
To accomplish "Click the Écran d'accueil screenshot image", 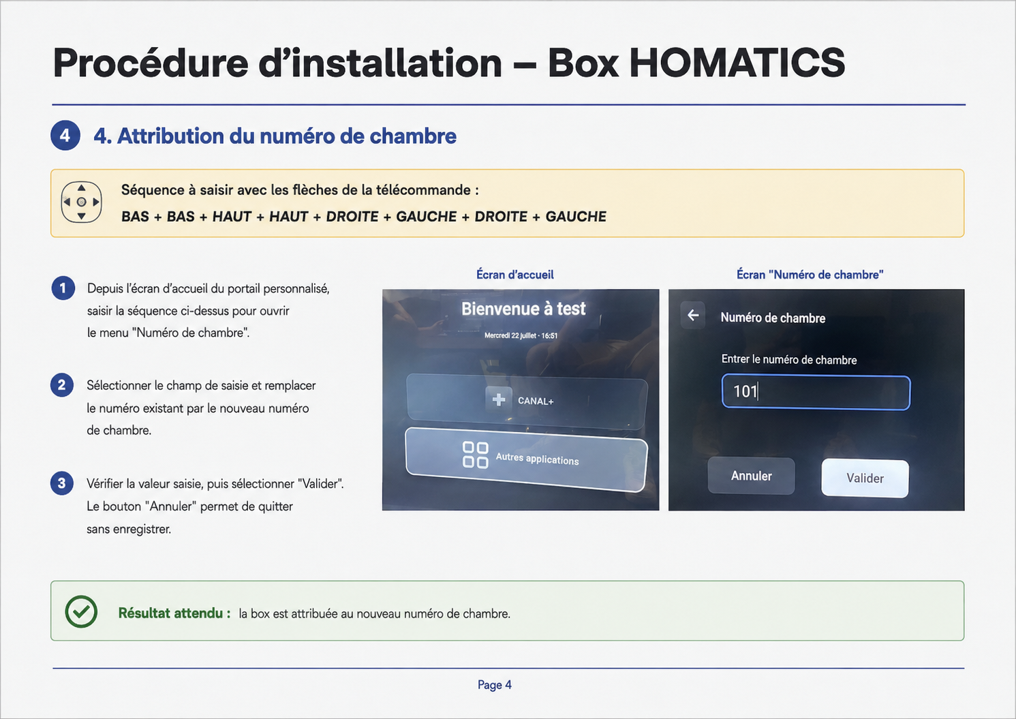I will tap(521, 399).
